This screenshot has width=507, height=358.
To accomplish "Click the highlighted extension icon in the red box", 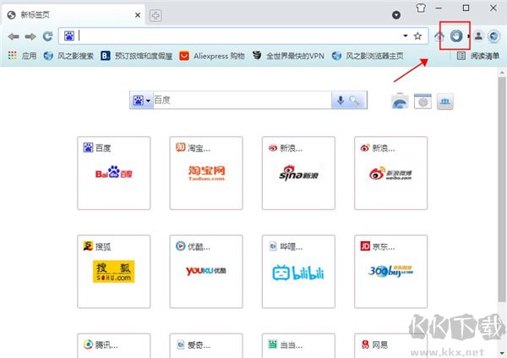I will point(456,36).
